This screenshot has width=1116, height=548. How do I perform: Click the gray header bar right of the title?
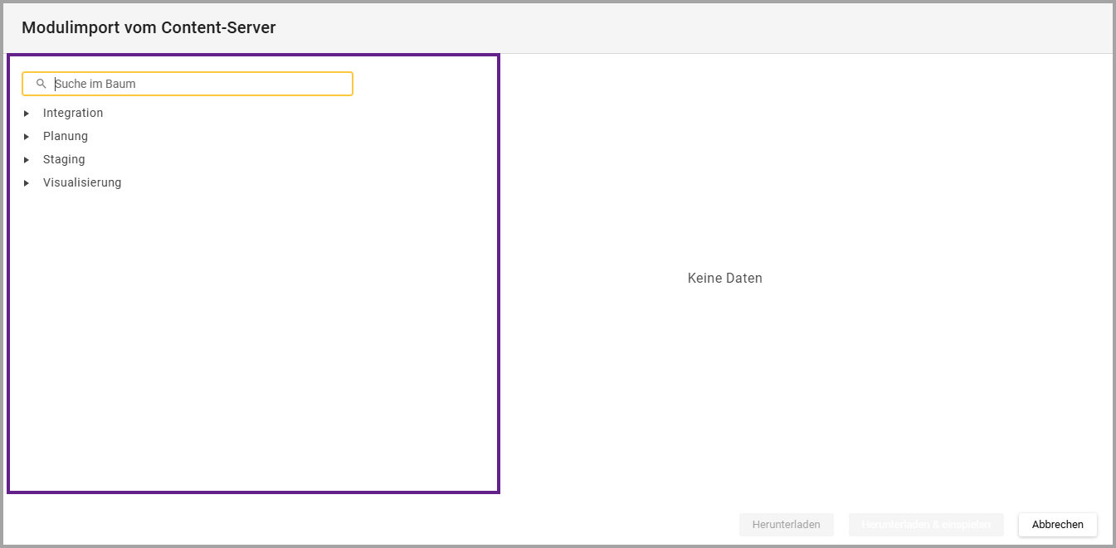point(664,27)
